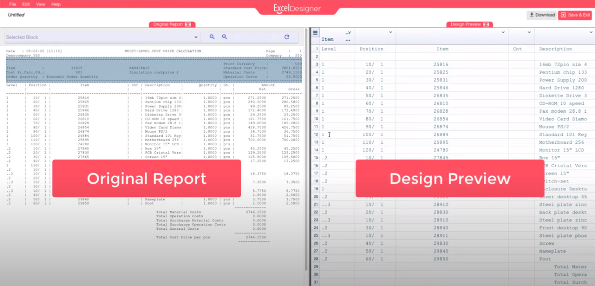Click the refresh report icon
Image resolution: width=595 pixels, height=286 pixels.
(x=287, y=37)
